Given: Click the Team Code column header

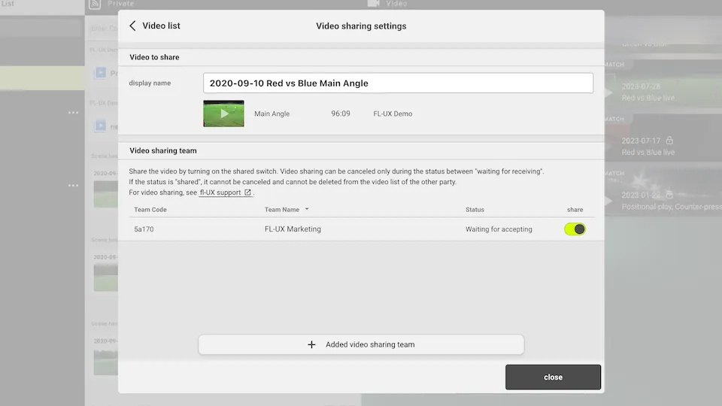Looking at the screenshot, I should (x=150, y=210).
